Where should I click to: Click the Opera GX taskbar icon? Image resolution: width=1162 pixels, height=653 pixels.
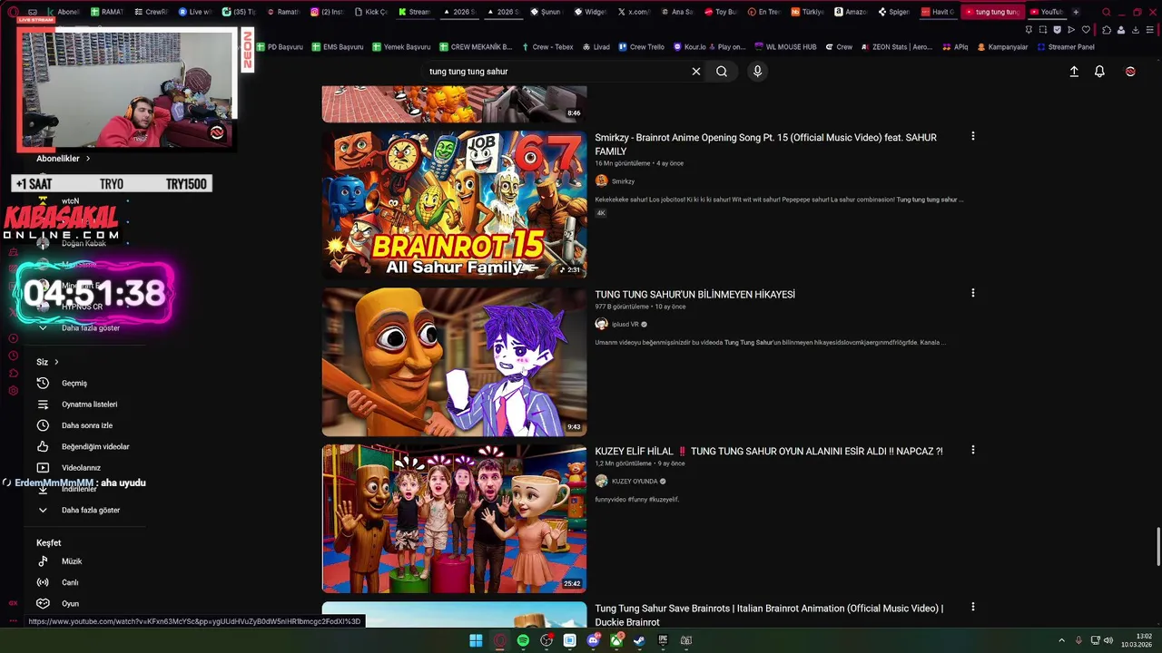(x=499, y=640)
